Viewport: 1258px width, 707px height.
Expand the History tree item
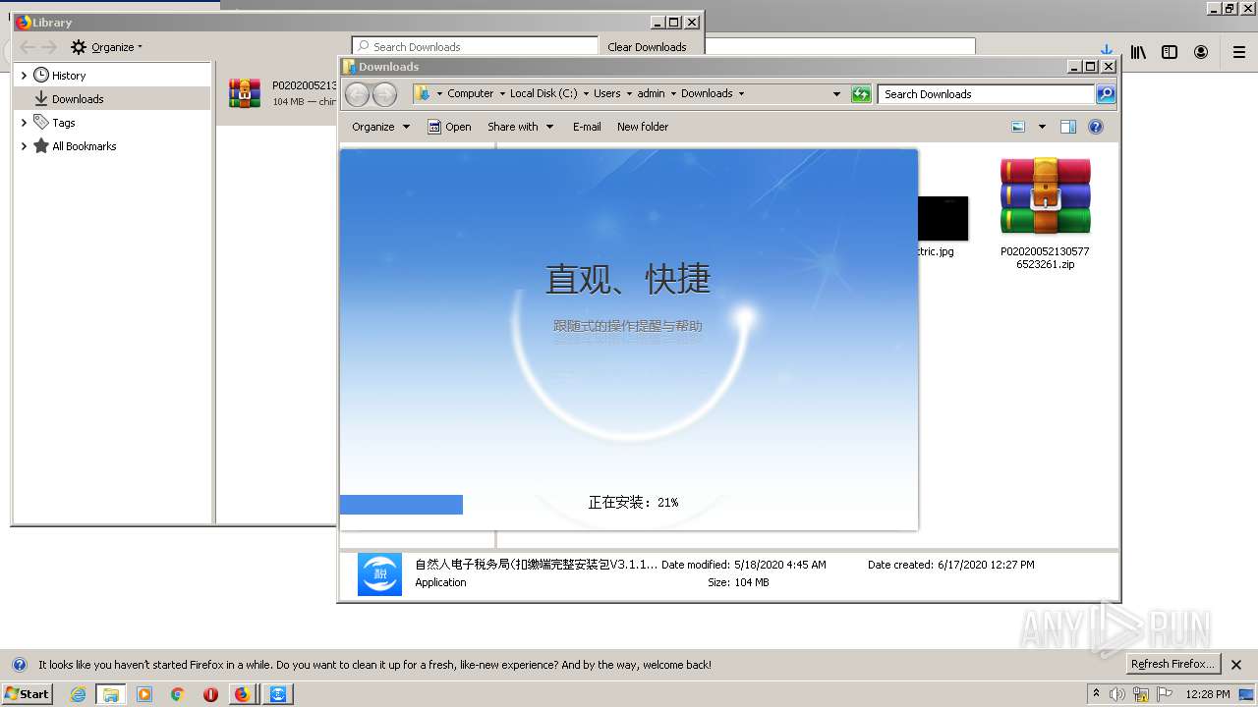[x=24, y=76]
